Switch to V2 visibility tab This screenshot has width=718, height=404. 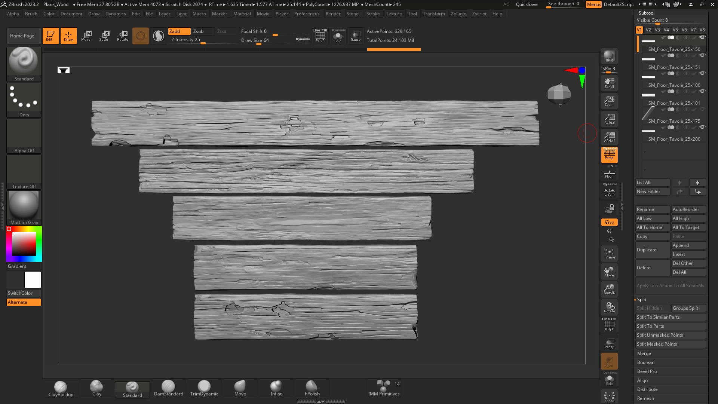tap(648, 30)
